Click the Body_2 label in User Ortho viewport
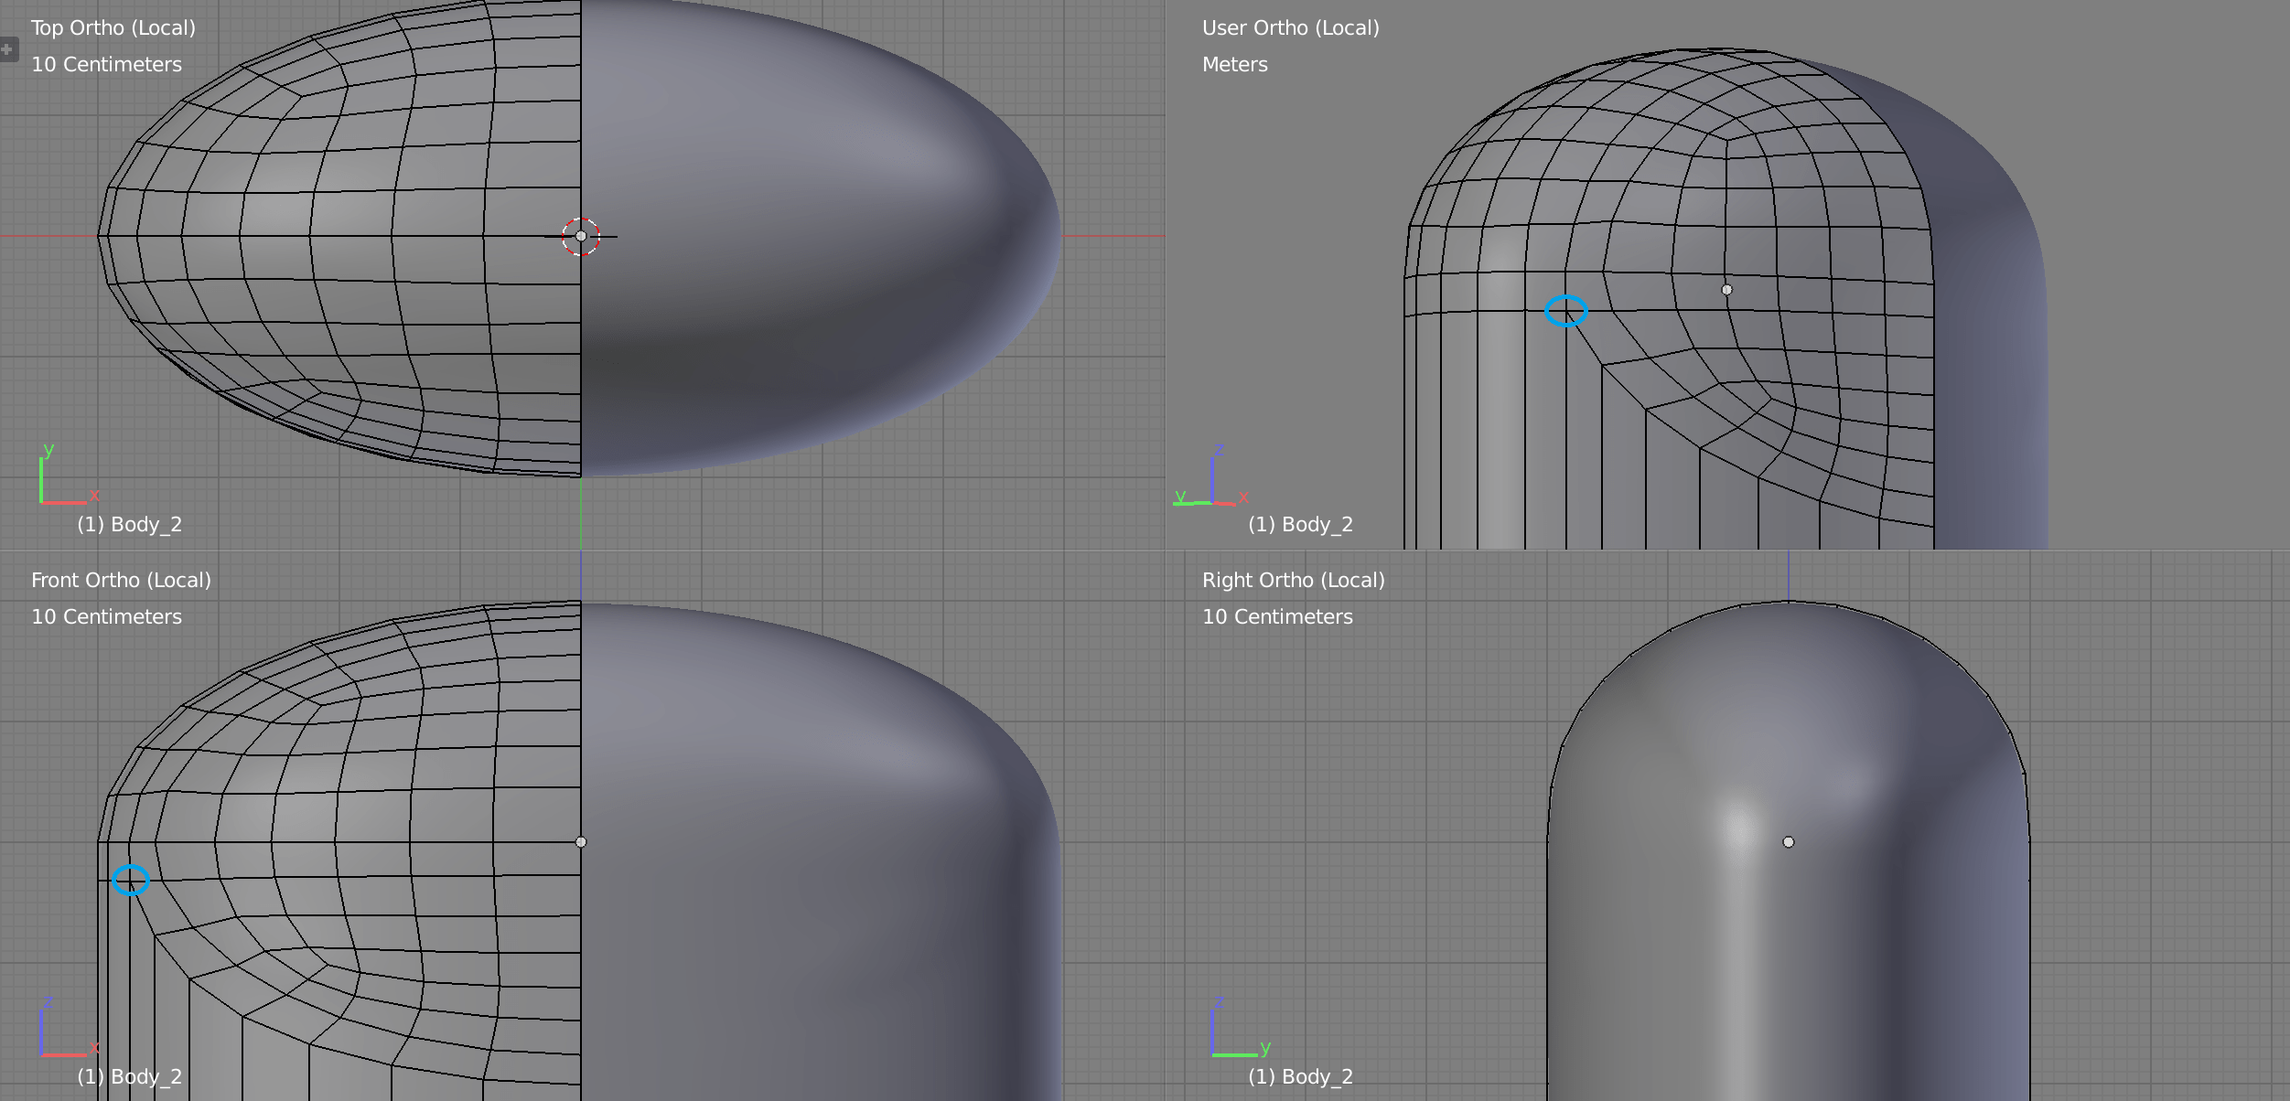 (1301, 523)
